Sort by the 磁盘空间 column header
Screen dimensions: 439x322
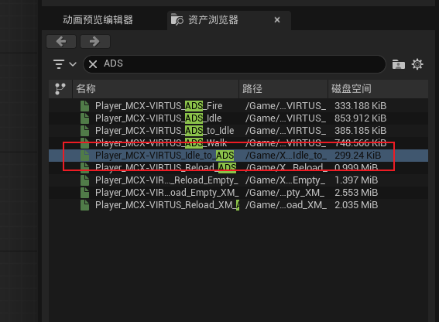pos(378,89)
